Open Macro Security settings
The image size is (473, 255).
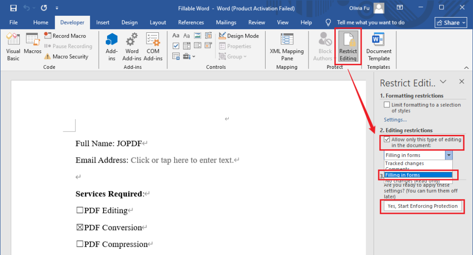[x=67, y=56]
